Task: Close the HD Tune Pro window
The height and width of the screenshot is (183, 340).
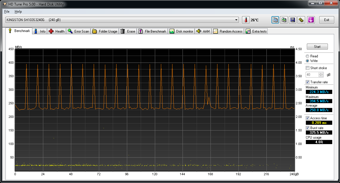Action: coord(331,3)
